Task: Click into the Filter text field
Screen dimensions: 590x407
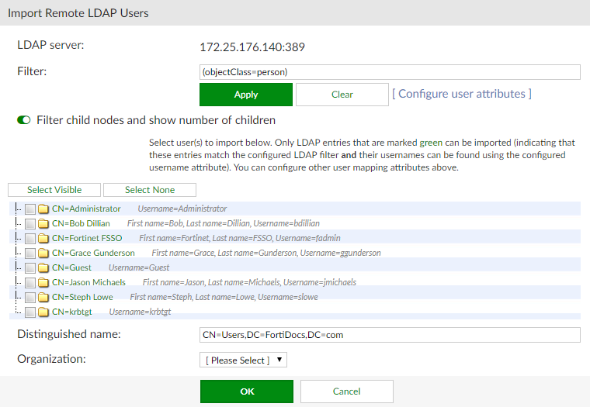Action: point(390,72)
